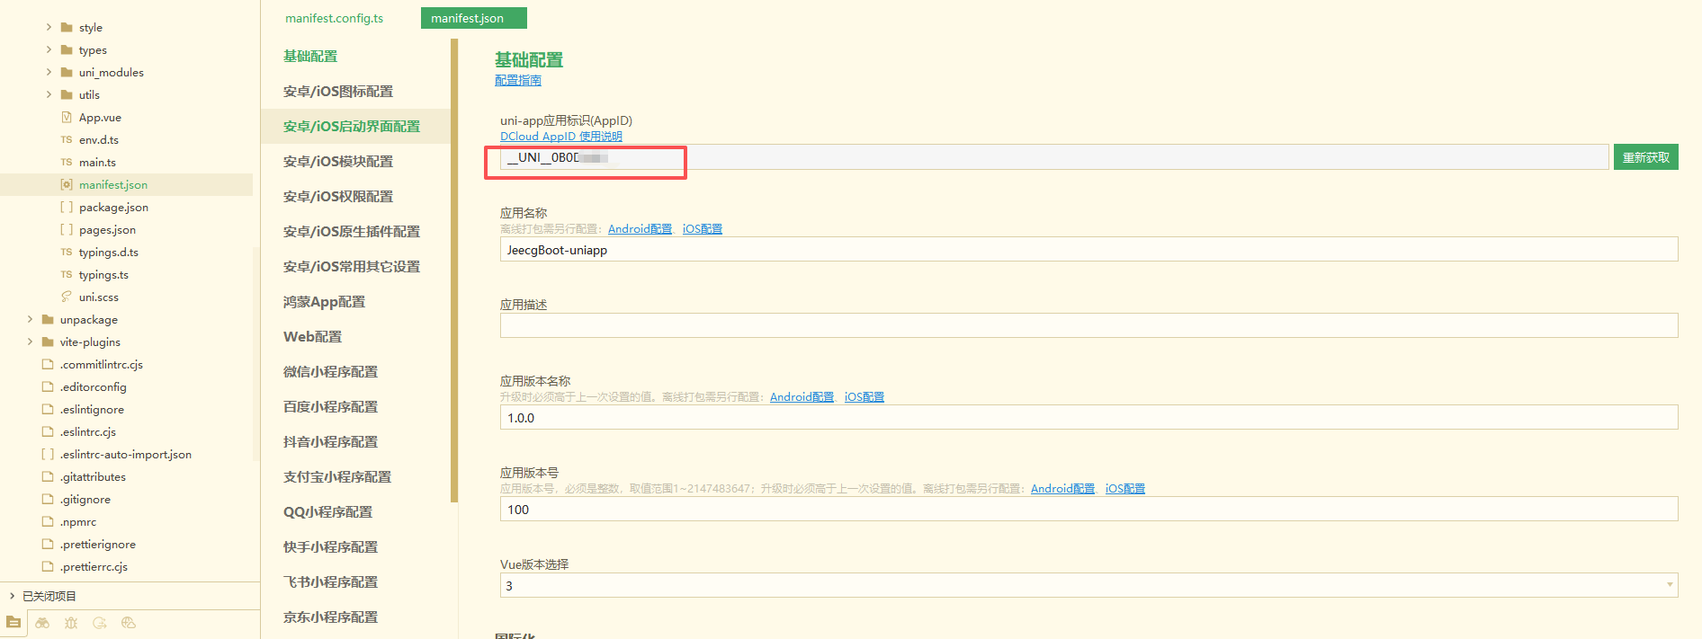Expand the uni_modules folder chevron
The image size is (1702, 639).
pyautogui.click(x=49, y=73)
